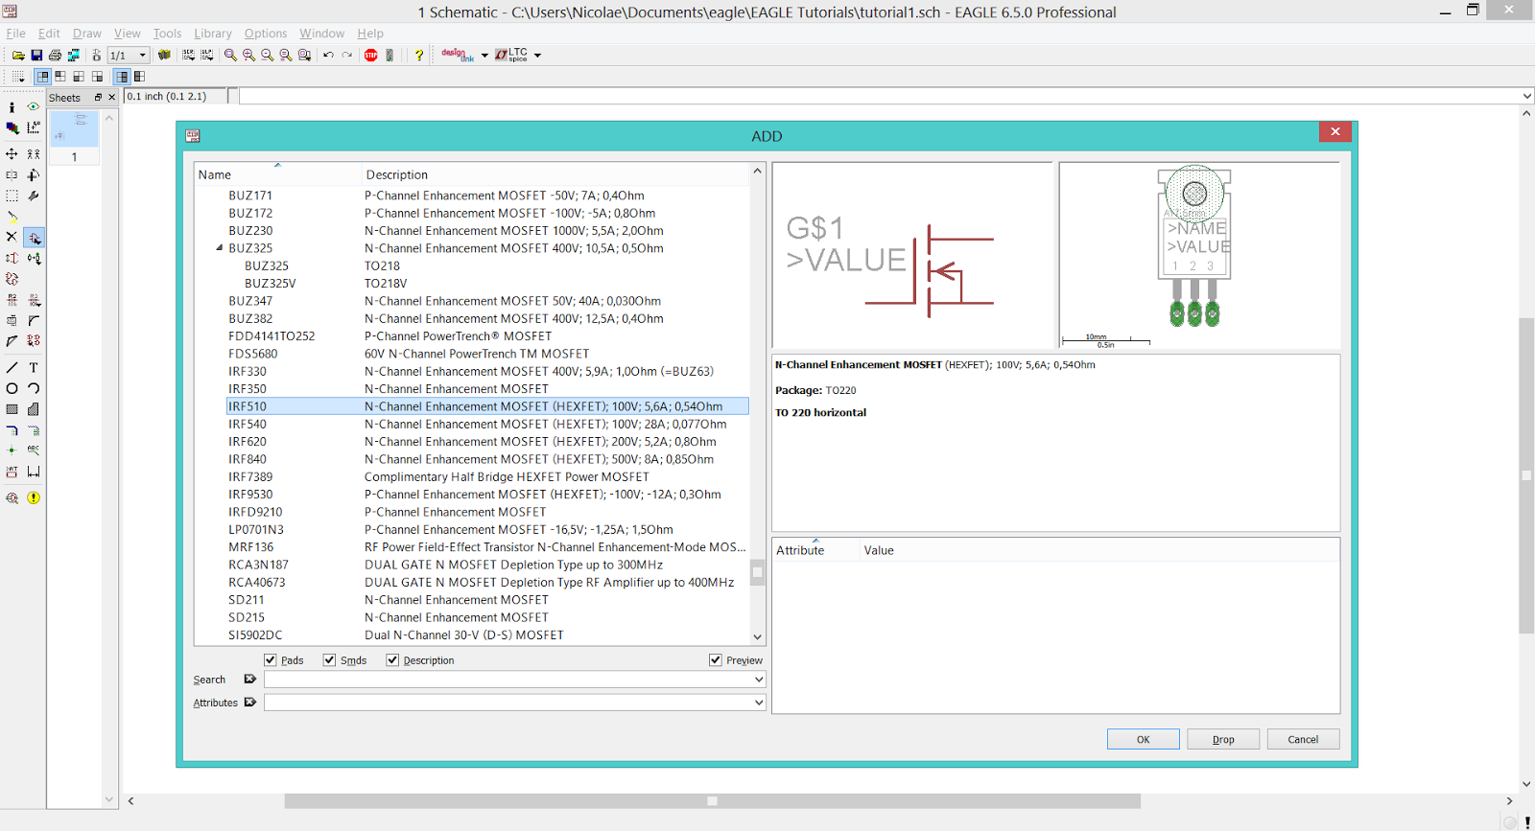Select the Show (eye) tool
The width and height of the screenshot is (1535, 831).
[34, 107]
